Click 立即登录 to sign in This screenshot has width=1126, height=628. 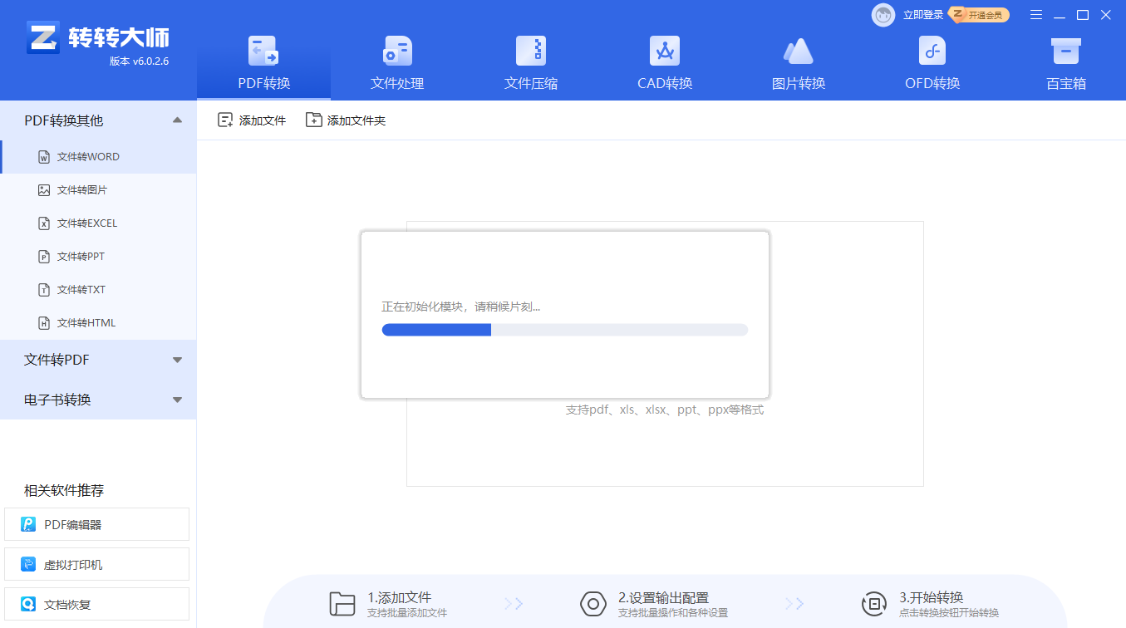click(925, 14)
